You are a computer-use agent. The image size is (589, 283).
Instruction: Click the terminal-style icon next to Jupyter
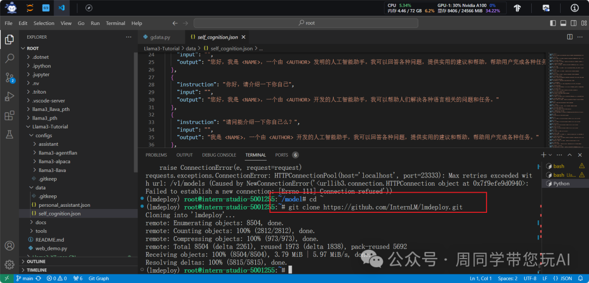point(46,8)
